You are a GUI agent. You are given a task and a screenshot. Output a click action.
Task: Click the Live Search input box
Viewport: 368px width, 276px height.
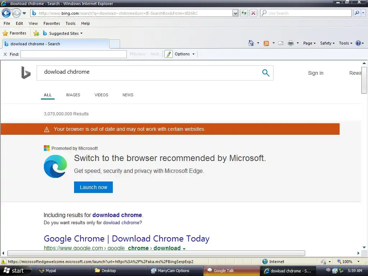pos(306,13)
